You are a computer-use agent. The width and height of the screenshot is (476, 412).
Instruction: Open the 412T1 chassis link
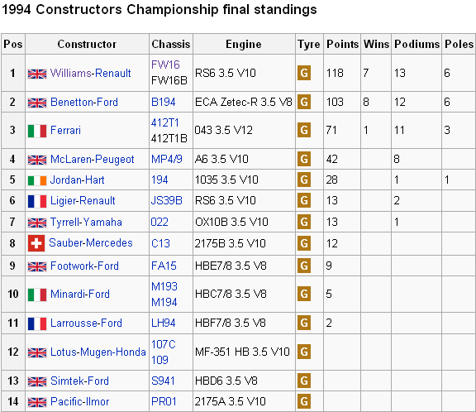[165, 122]
